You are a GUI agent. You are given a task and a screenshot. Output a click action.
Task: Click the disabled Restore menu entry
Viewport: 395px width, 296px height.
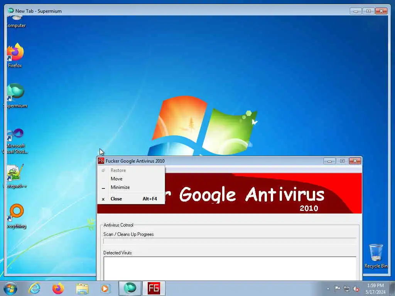point(131,170)
